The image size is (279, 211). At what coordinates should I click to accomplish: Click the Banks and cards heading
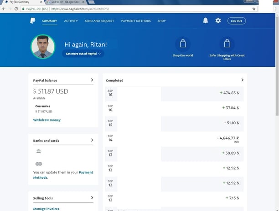pos(46,141)
